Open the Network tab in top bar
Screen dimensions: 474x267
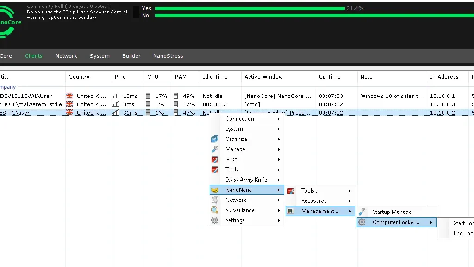coord(66,56)
